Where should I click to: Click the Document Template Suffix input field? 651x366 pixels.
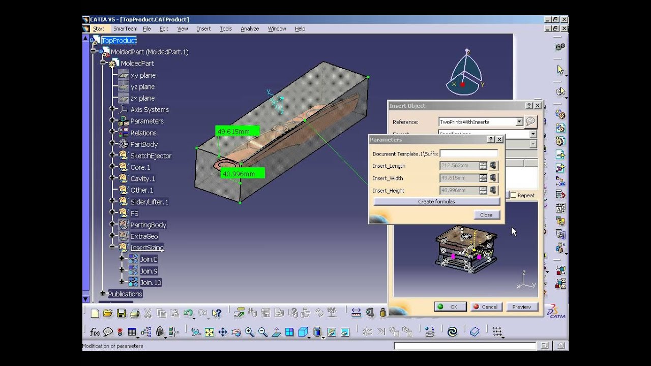[x=468, y=154]
